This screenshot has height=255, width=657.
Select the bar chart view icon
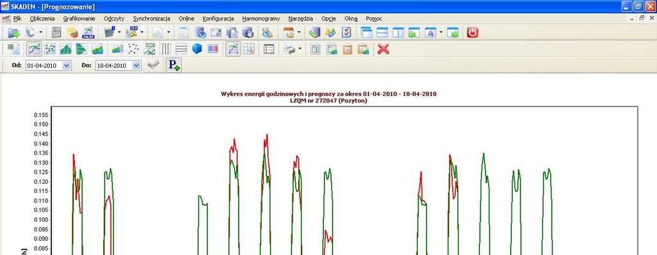point(66,49)
